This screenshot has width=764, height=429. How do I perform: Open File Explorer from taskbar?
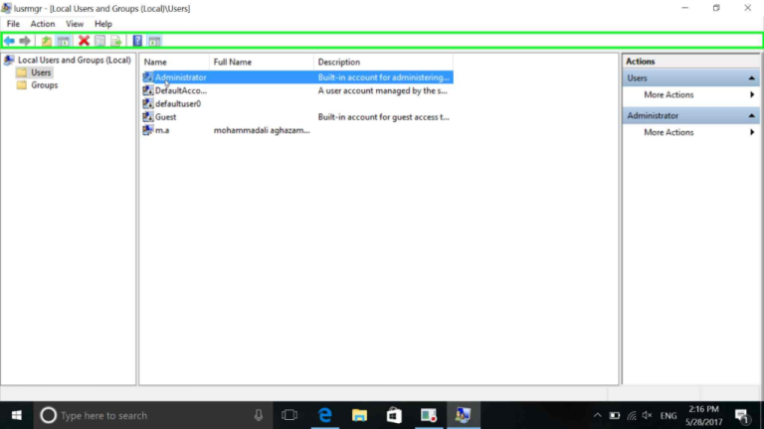tap(359, 415)
